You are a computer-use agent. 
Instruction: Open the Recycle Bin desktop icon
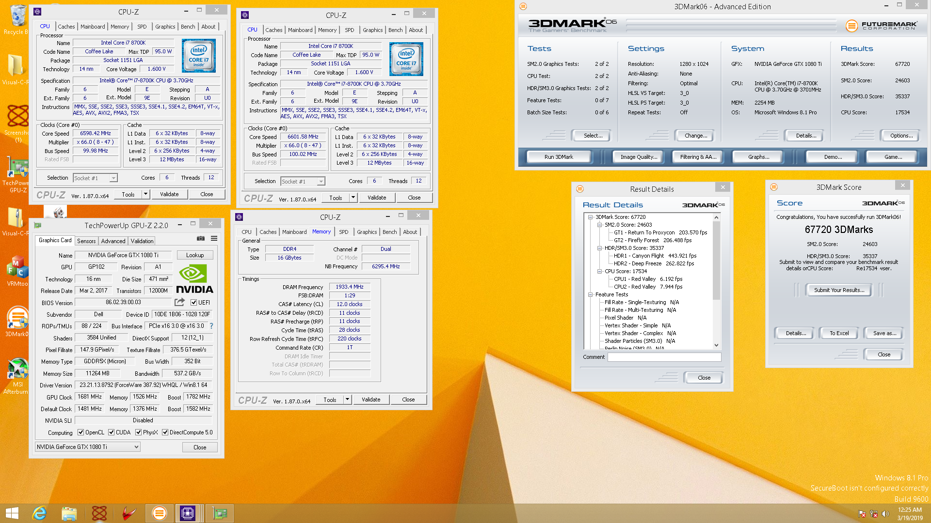point(17,19)
